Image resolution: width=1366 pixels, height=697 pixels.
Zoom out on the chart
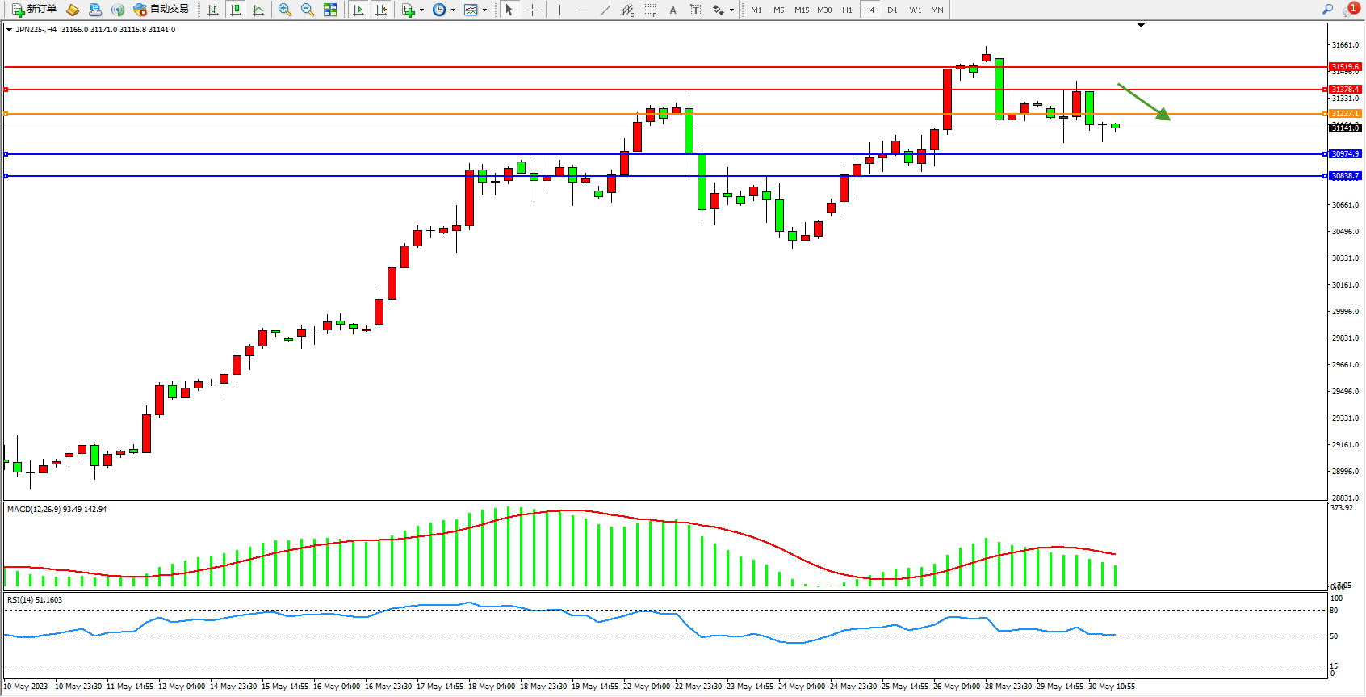point(308,10)
